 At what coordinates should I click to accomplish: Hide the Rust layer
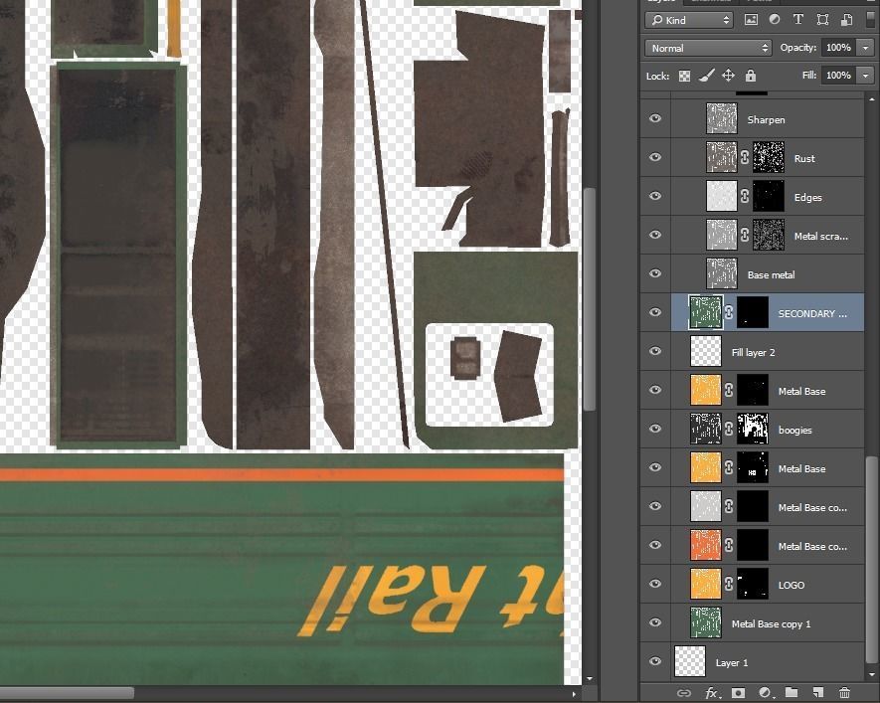pos(655,157)
